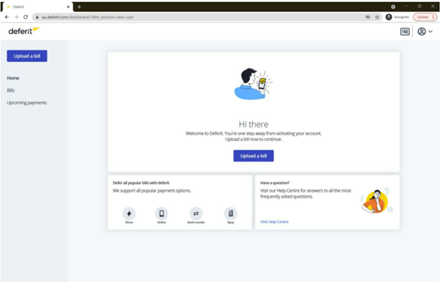Open Upcoming payments in sidebar

click(27, 102)
